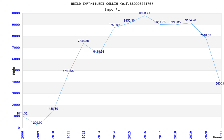Click the x-axis year 2013
Viewport: 224px width, 140px height.
click(x=99, y=135)
